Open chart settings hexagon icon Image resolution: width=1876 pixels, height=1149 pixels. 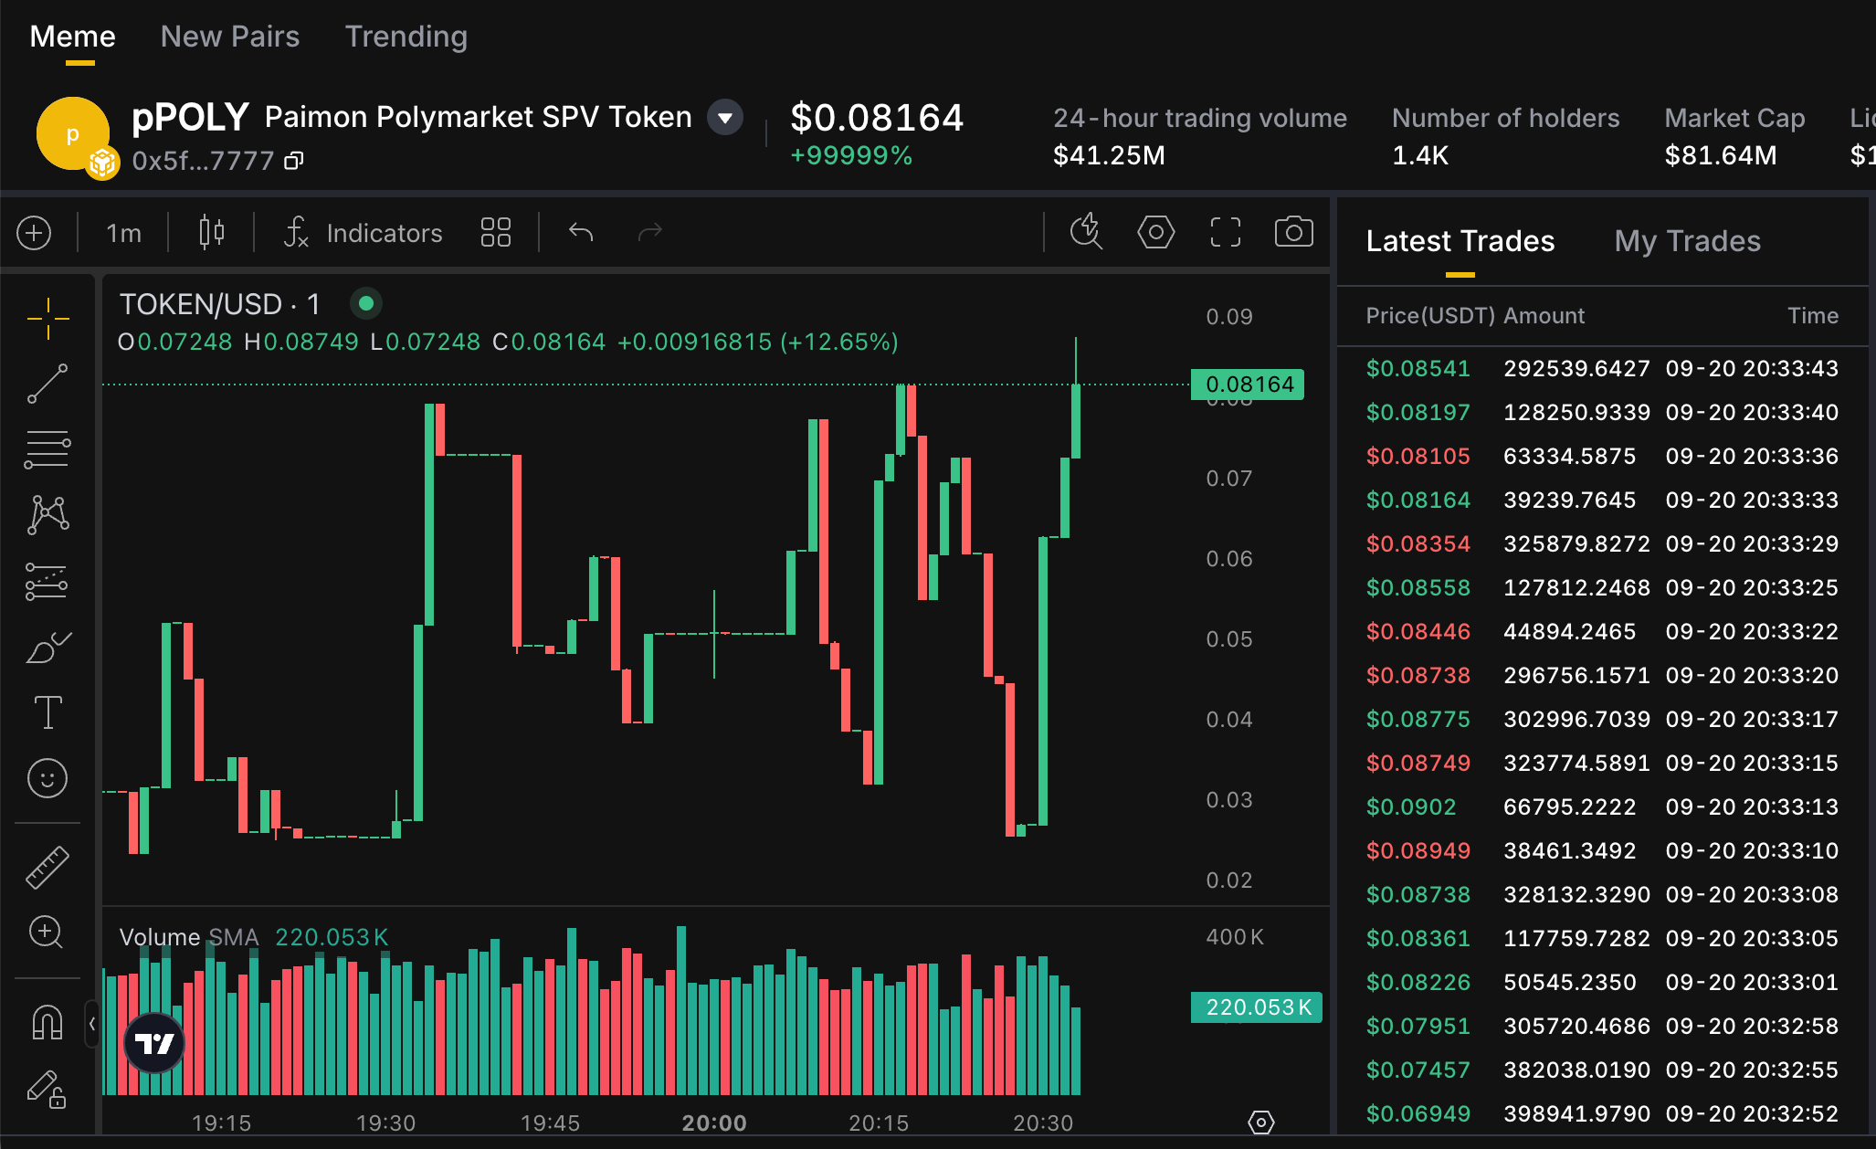(x=1156, y=232)
